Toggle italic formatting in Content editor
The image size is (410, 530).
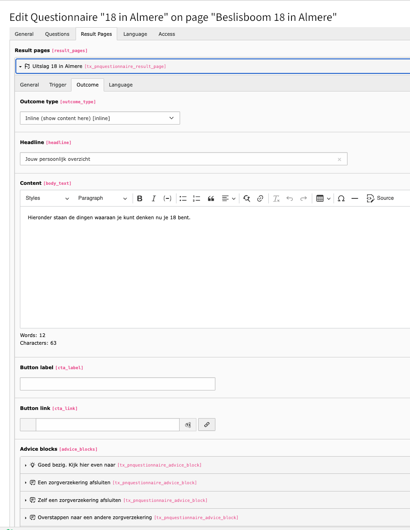tap(154, 198)
